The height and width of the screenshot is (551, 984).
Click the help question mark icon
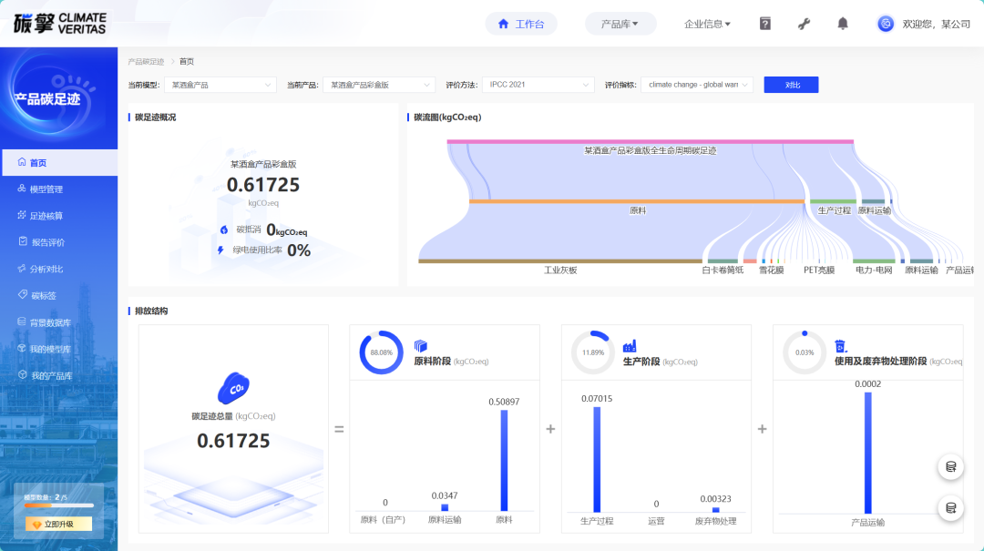[x=765, y=24]
